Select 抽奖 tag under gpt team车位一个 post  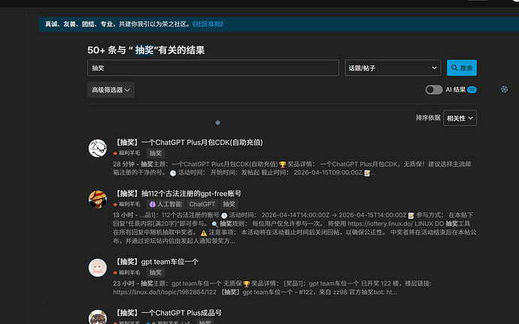pyautogui.click(x=156, y=273)
